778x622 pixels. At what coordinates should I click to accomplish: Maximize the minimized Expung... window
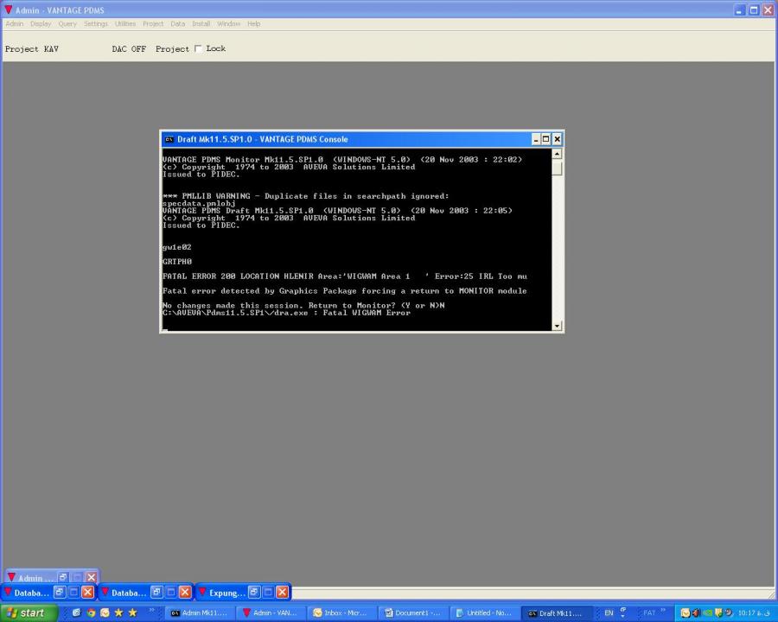(x=268, y=593)
